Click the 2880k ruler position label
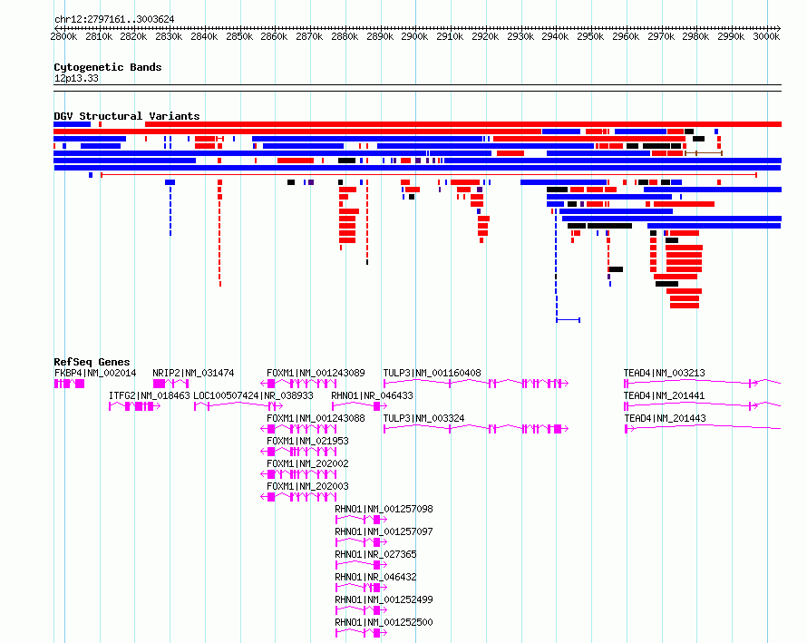The height and width of the screenshot is (643, 807). 345,36
